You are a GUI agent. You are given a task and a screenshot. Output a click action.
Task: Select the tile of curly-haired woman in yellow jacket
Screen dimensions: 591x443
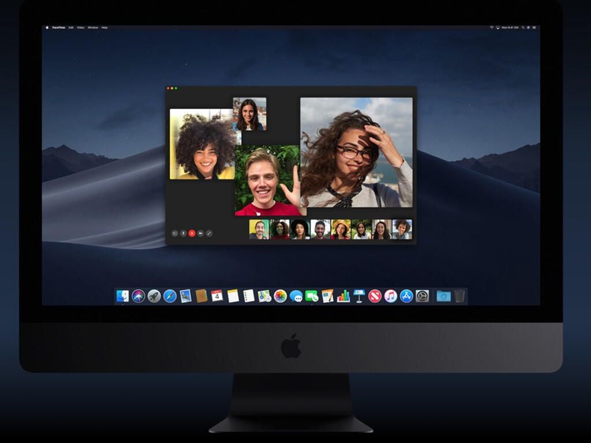[202, 144]
